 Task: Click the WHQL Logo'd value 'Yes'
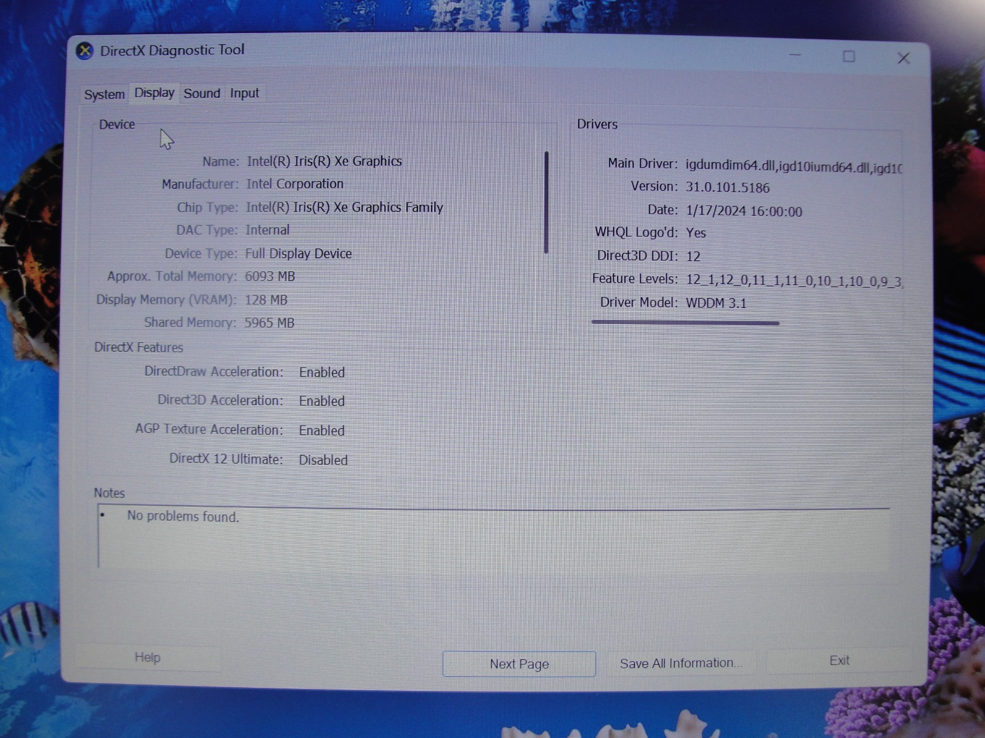[x=696, y=232]
